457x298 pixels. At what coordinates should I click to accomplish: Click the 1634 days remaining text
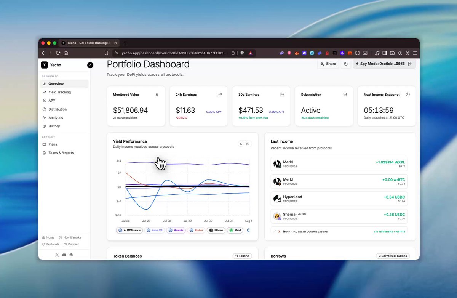[x=315, y=118]
